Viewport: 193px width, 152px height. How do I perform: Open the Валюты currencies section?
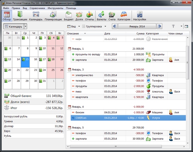pos(101,16)
